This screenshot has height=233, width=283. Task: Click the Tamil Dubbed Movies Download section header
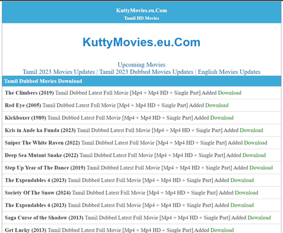click(x=43, y=81)
